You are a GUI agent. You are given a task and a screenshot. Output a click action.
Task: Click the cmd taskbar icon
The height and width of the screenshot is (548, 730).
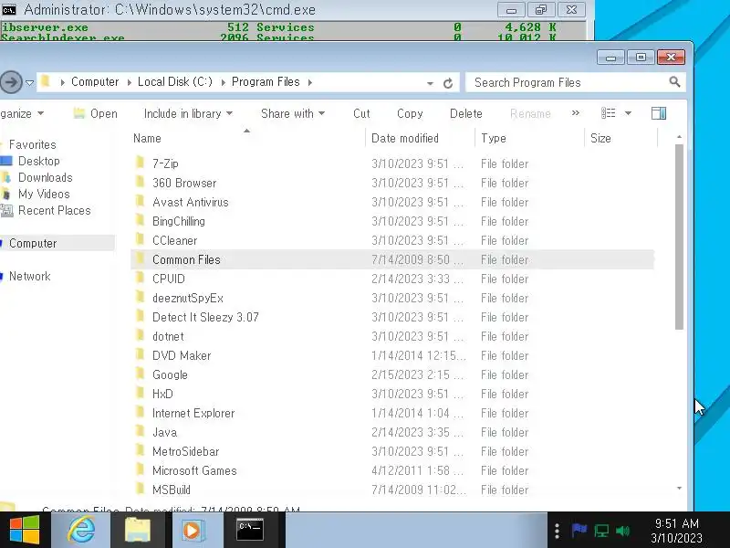tap(250, 530)
